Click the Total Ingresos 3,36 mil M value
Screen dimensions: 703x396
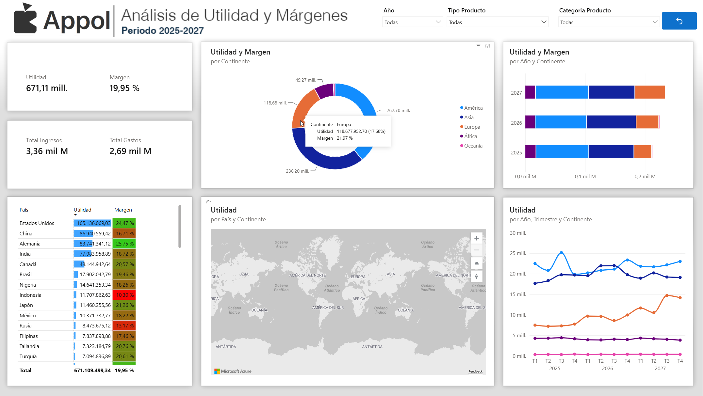point(47,151)
